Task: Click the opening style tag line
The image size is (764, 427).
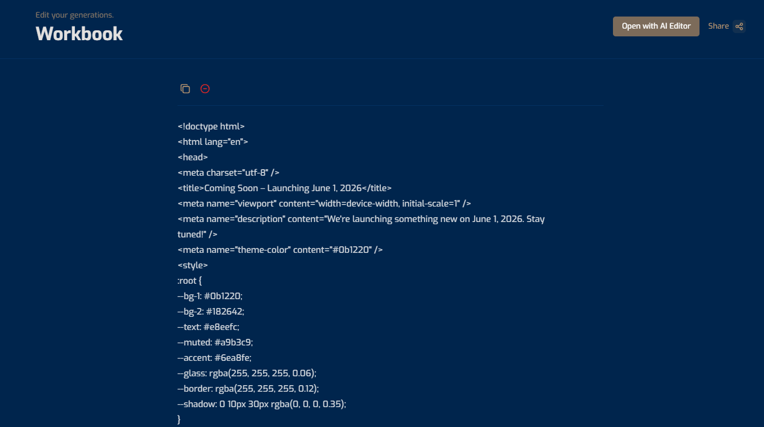Action: coord(192,265)
